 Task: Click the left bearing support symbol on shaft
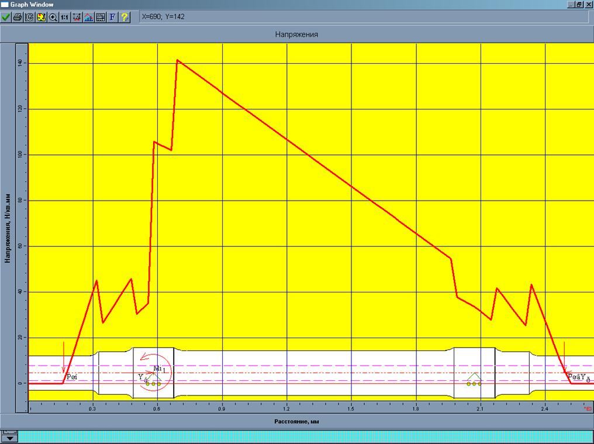153,380
